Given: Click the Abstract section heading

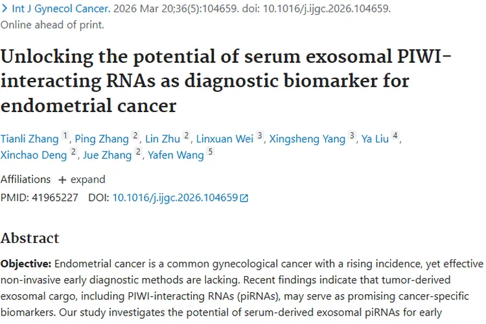Looking at the screenshot, I should (30, 238).
